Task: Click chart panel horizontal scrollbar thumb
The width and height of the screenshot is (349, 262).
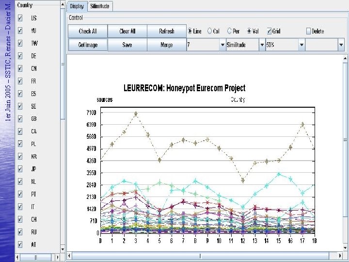Action: [x=200, y=256]
